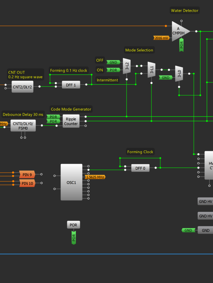213x283 pixels.
Task: Select the orange PIN 10 block
Action: [x=27, y=183]
